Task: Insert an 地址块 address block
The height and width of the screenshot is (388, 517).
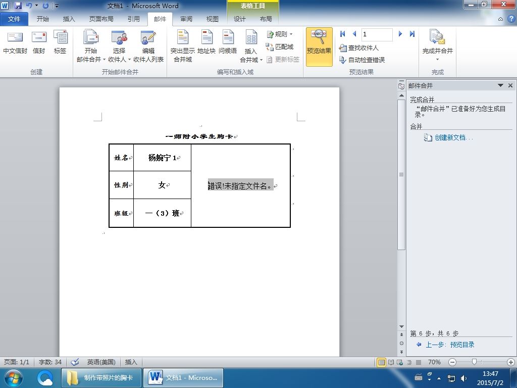Action: (206, 41)
